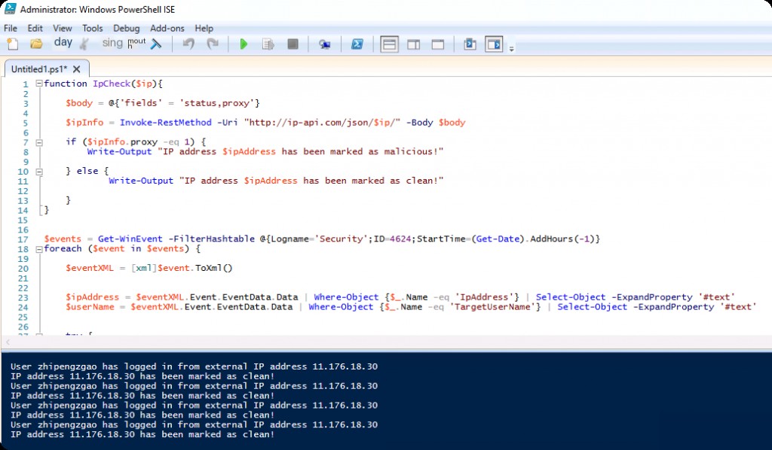
Task: Create a new script with the New icon
Action: coord(12,44)
